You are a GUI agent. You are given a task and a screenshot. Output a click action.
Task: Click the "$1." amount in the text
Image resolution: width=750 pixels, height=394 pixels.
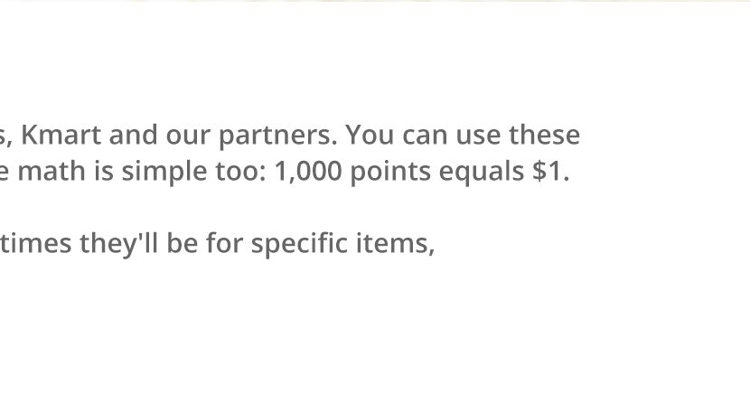click(x=552, y=172)
